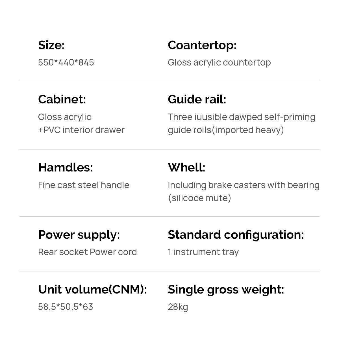Click the "Unit volume(CNM):" heading
Image resolution: width=339 pixels, height=339 pixels.
point(92,289)
